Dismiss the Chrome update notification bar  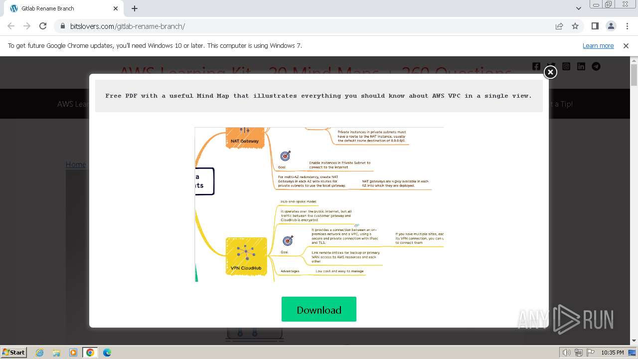click(x=626, y=46)
